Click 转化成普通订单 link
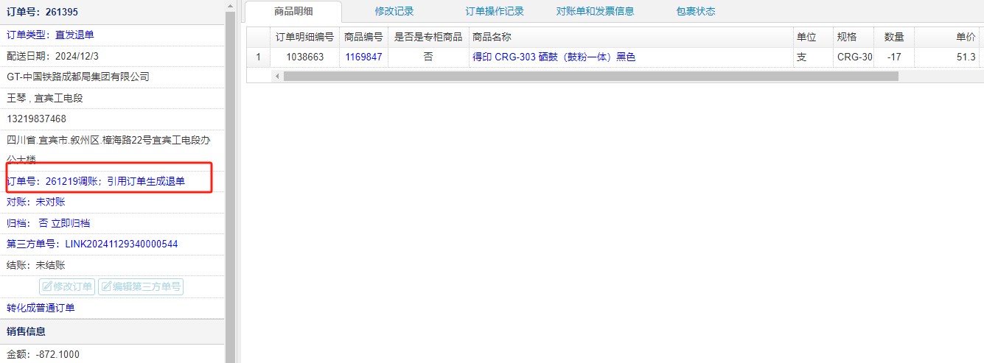This screenshot has width=984, height=363. click(41, 308)
